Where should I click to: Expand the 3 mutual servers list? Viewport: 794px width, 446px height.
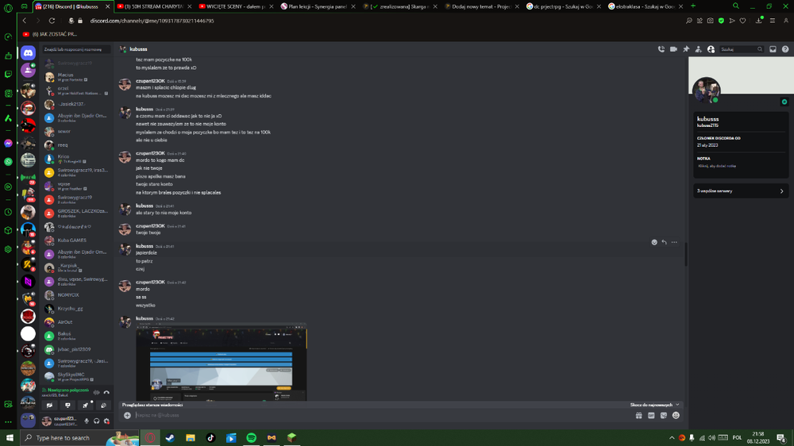coord(740,190)
